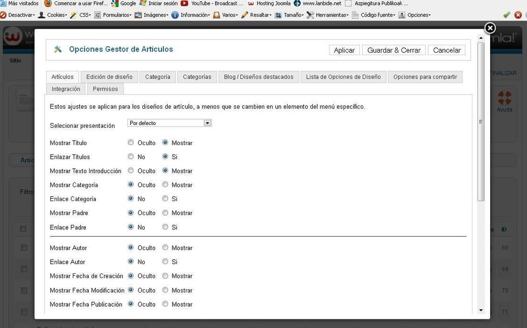Switch to the Categorías tab
The width and height of the screenshot is (527, 328).
click(x=197, y=77)
